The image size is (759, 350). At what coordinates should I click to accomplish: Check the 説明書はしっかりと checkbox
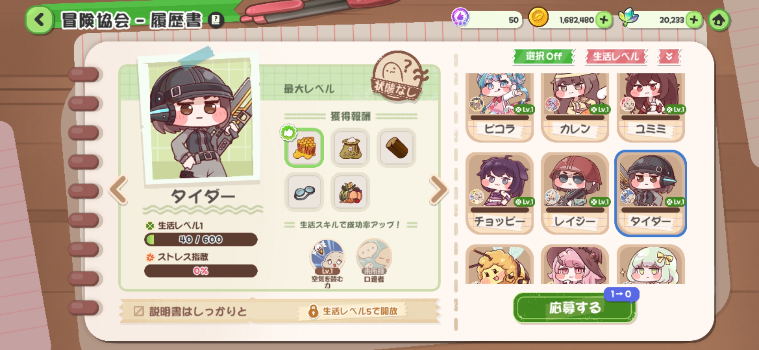coord(139,311)
